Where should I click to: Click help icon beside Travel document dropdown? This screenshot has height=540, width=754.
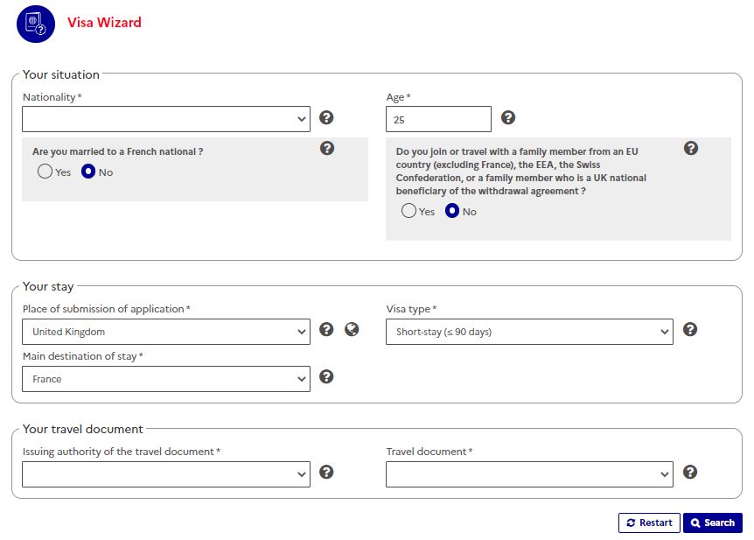click(690, 473)
